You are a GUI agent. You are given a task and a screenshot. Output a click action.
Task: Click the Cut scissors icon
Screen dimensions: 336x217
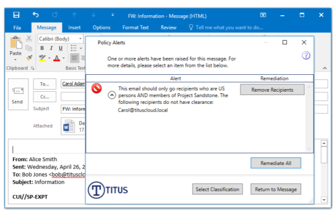tap(29, 38)
